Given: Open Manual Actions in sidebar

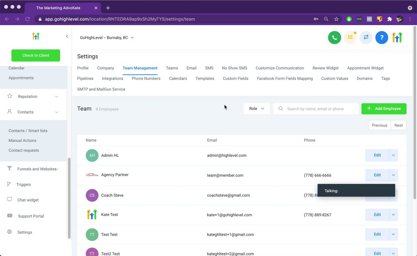Looking at the screenshot, I should tap(22, 141).
